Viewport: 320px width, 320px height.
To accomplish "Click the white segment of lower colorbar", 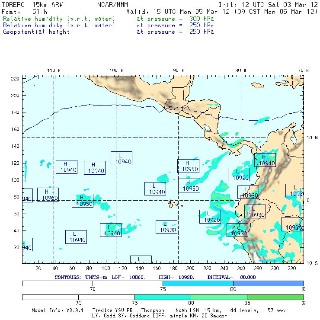I will tap(78, 298).
